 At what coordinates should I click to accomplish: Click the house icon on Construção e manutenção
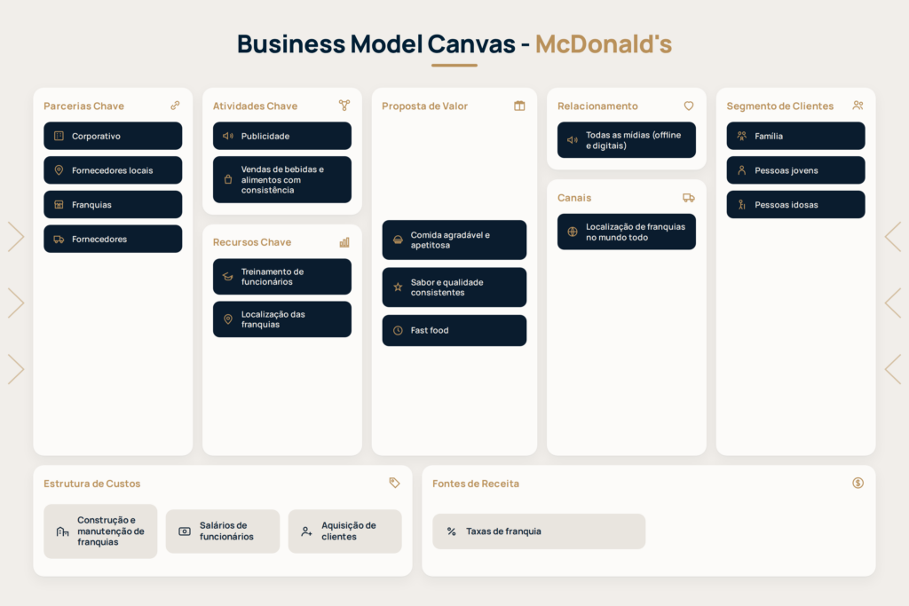pyautogui.click(x=63, y=531)
